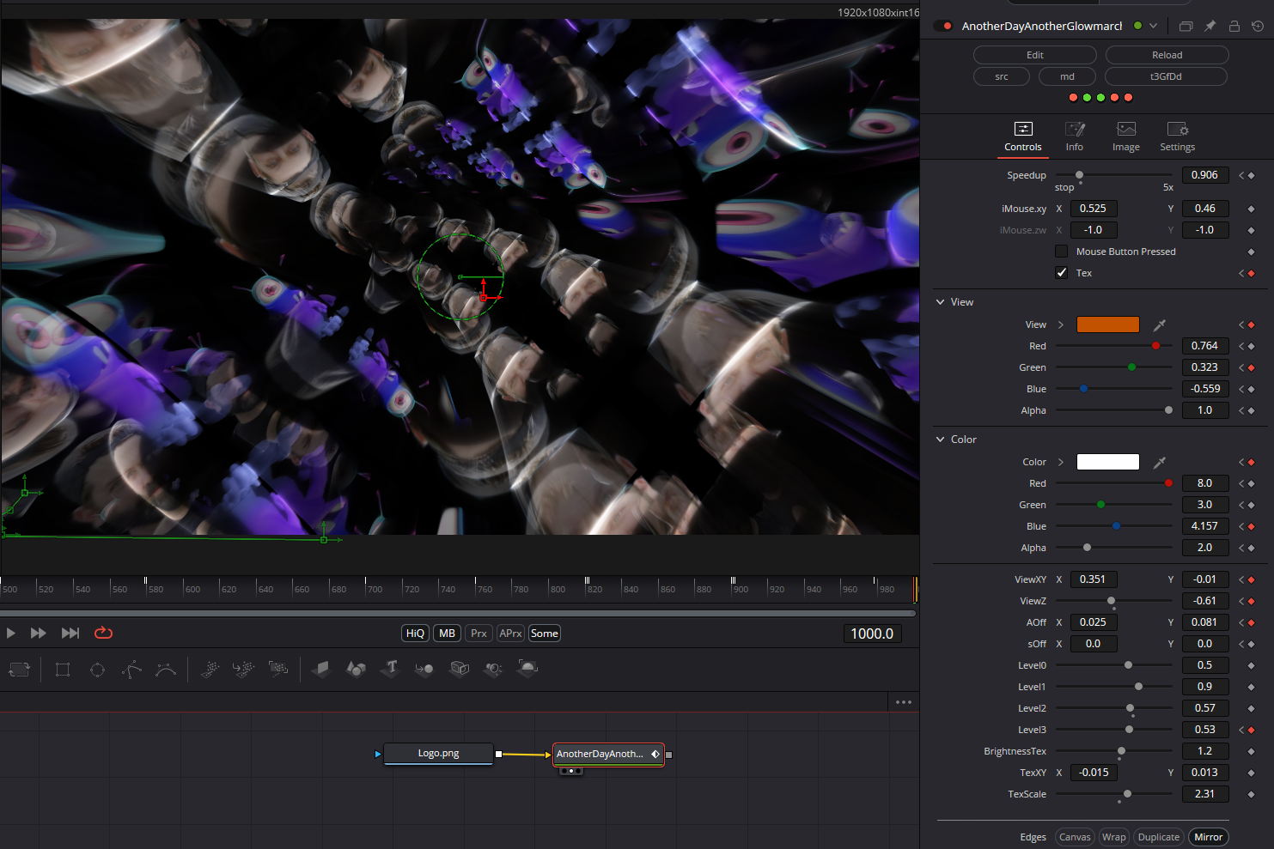1274x849 pixels.
Task: Collapse the View section
Action: click(x=941, y=302)
